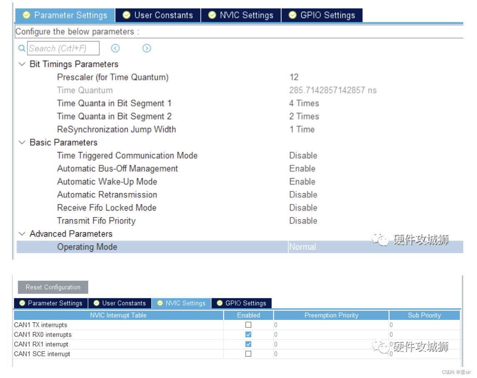Click the green check badge on Parameter Settings tab
The image size is (477, 378).
26,15
